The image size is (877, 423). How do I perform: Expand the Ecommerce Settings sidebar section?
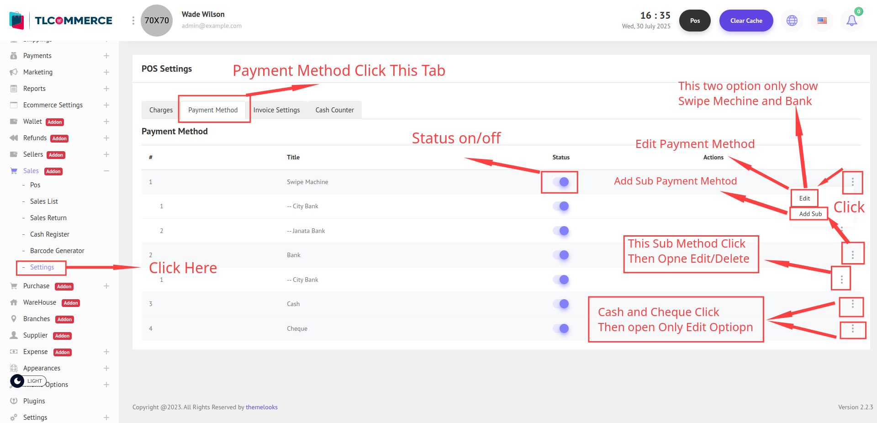106,105
